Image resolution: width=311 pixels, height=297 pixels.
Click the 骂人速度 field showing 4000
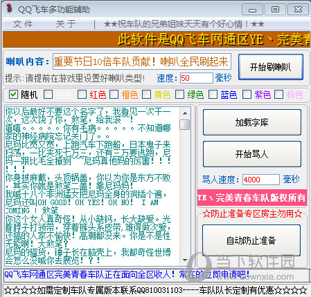[x=261, y=180]
